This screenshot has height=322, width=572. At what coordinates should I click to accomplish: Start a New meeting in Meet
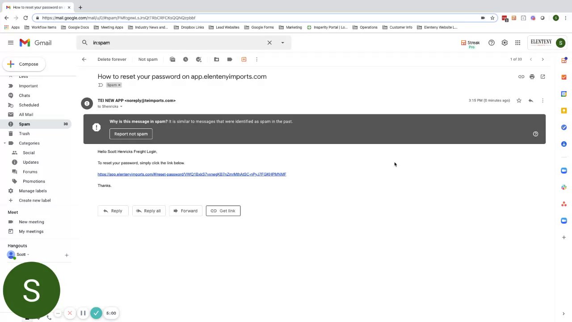click(x=31, y=222)
